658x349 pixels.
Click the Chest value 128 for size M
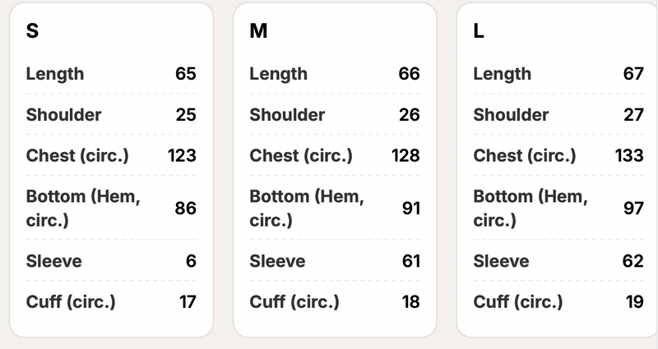(405, 155)
